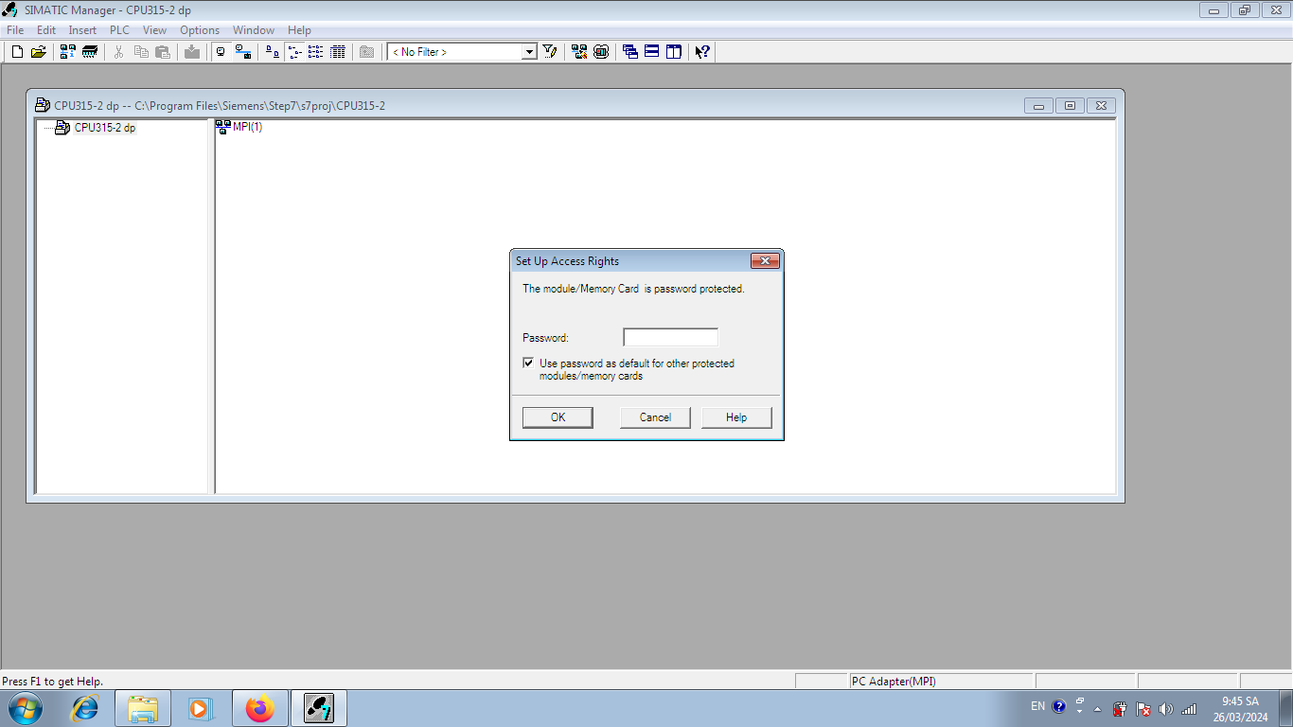This screenshot has height=727, width=1293.
Task: Show Accessible Nodes from the toolbar
Action: coord(68,52)
